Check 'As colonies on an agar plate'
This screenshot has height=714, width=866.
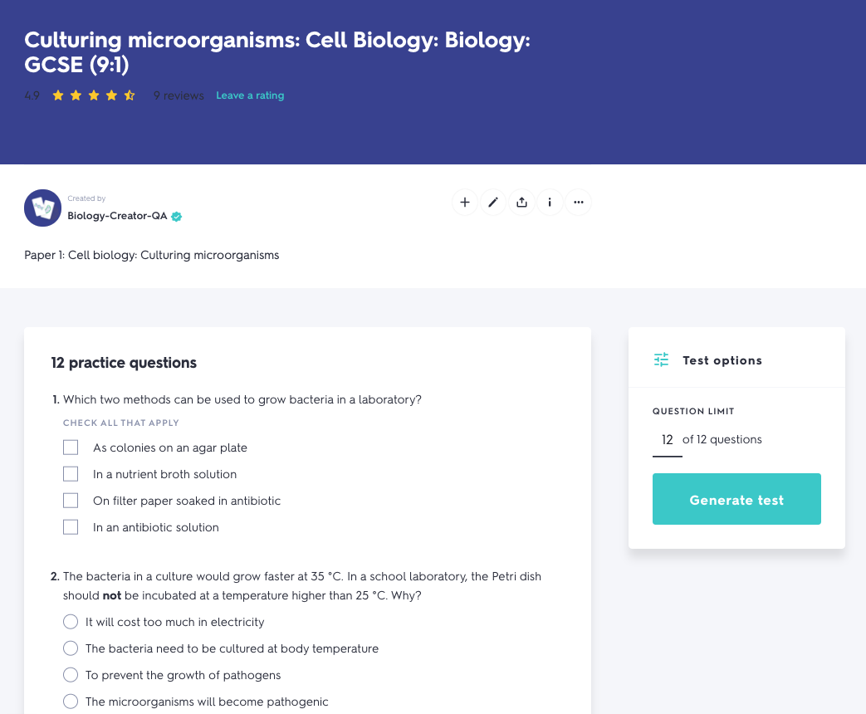click(71, 447)
